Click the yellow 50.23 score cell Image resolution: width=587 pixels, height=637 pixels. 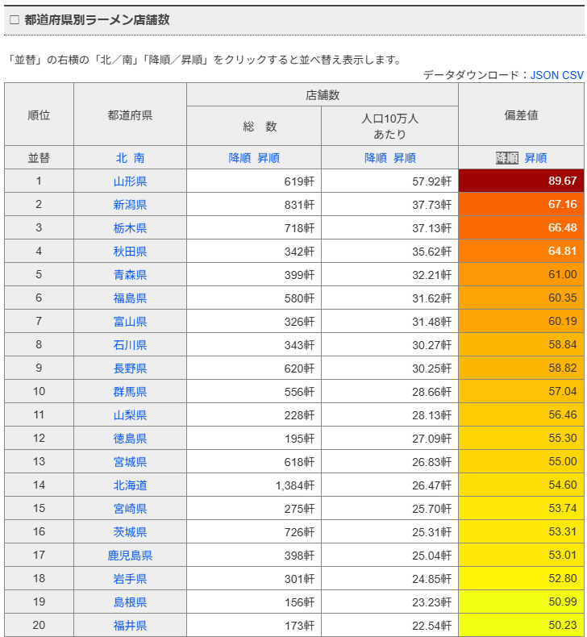point(521,625)
